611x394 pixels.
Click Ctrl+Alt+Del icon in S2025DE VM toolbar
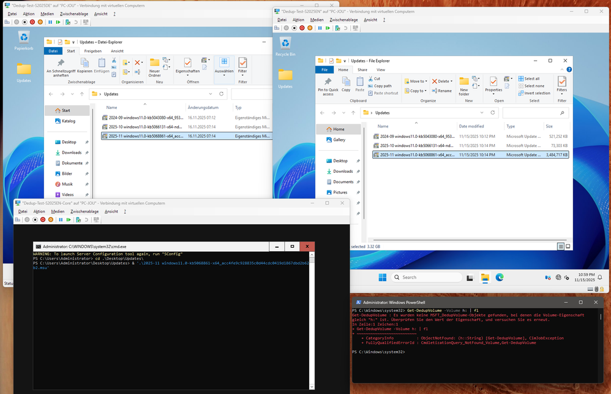(7, 22)
